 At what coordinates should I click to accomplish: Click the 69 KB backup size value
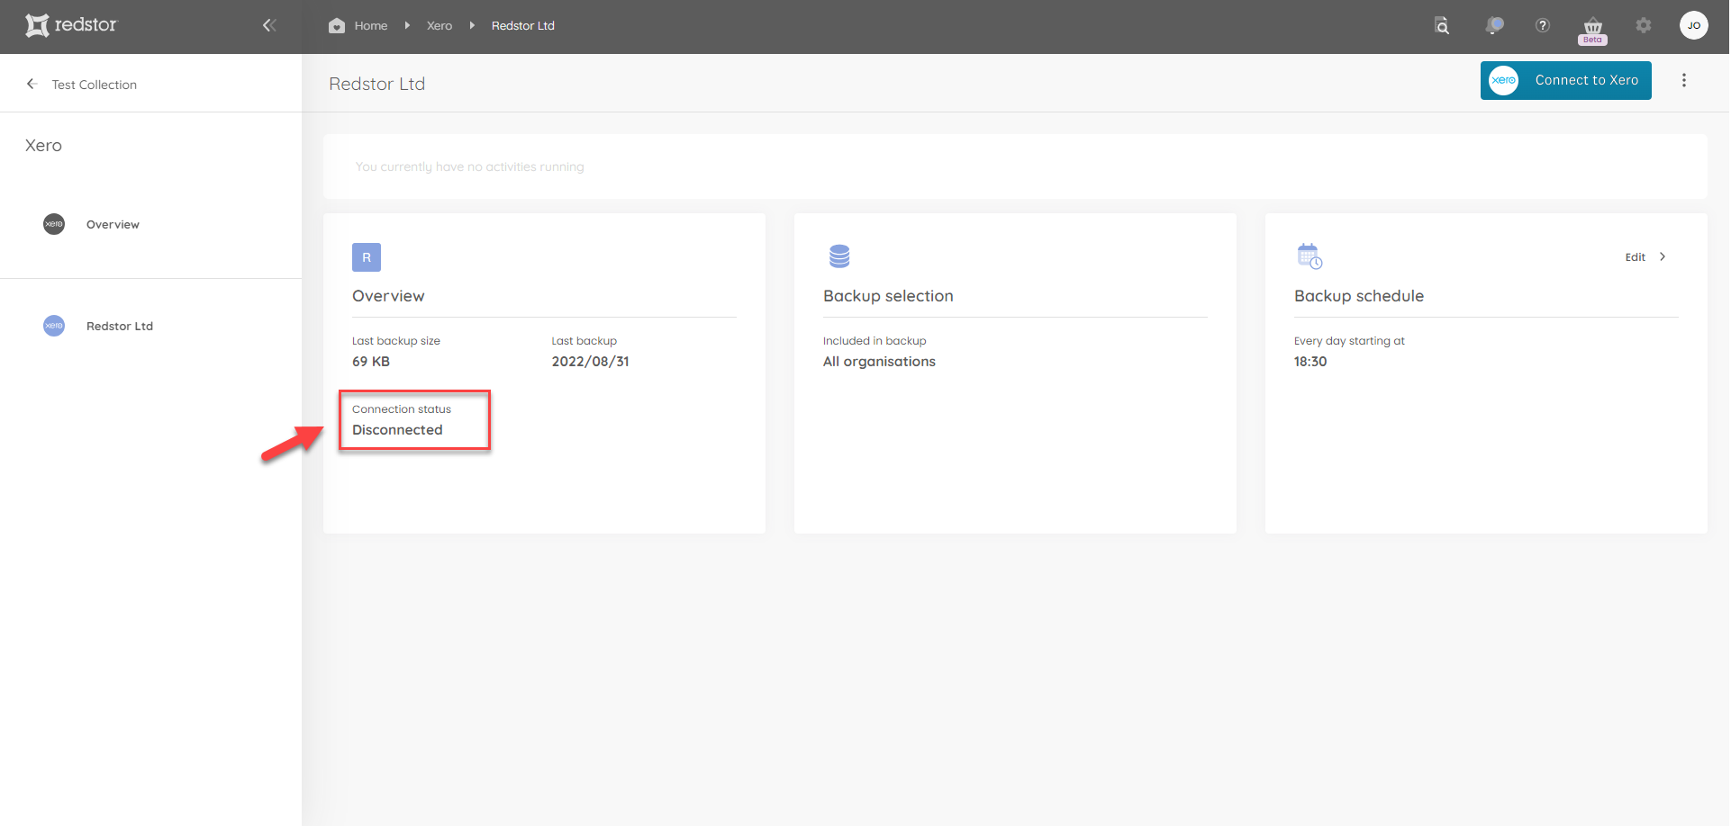371,362
